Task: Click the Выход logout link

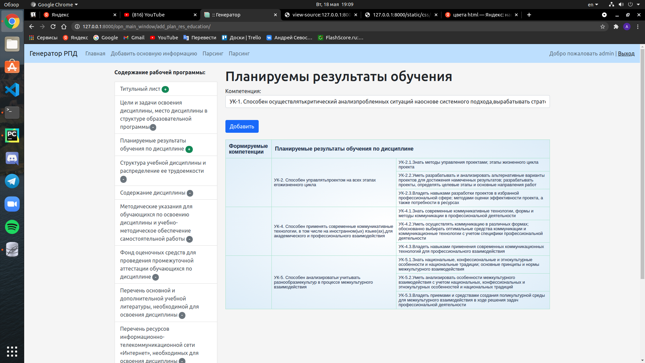Action: (x=626, y=53)
